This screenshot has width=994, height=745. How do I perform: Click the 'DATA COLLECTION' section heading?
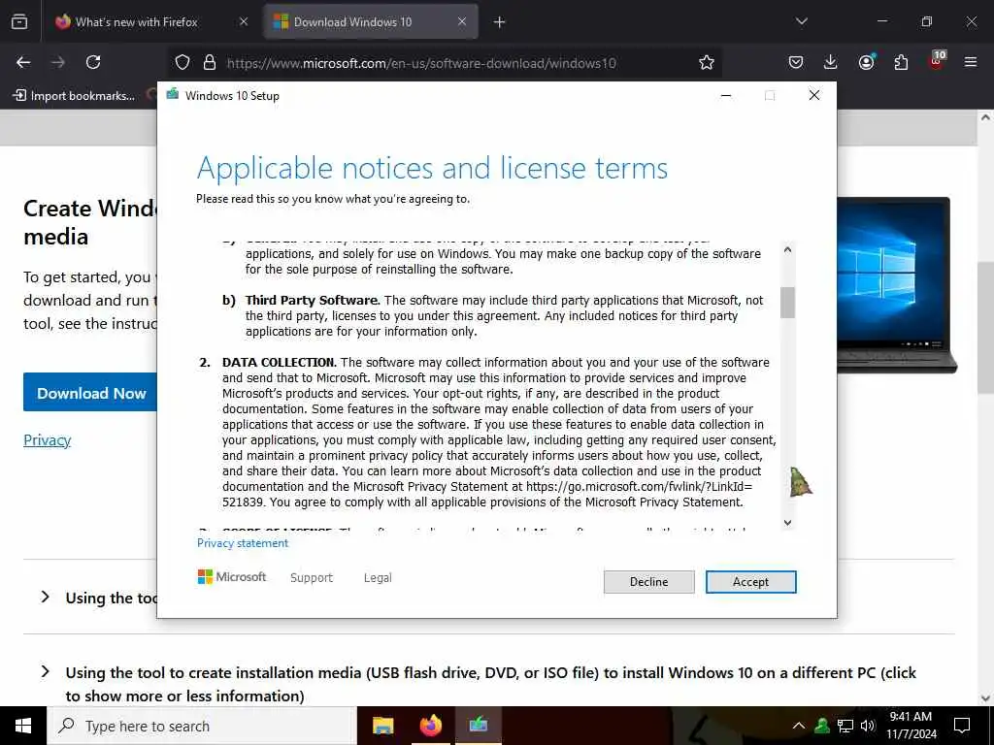279,363
